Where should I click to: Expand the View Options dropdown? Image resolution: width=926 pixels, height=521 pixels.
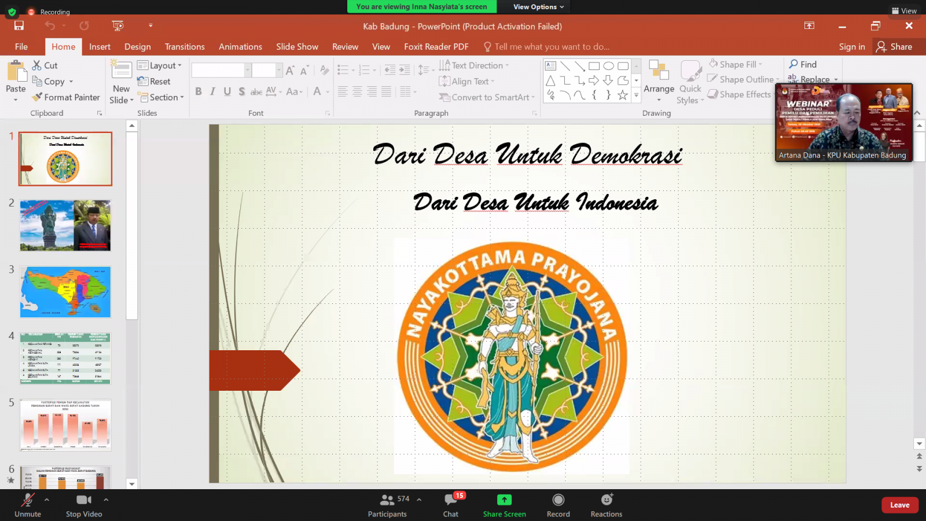click(538, 7)
